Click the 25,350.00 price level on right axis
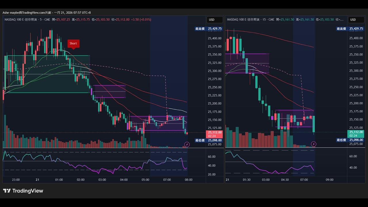This screenshot has height=207, width=368. 356,54
